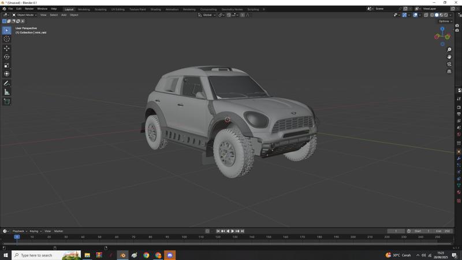
Task: Open the Object properties tab icon
Action: 459,151
